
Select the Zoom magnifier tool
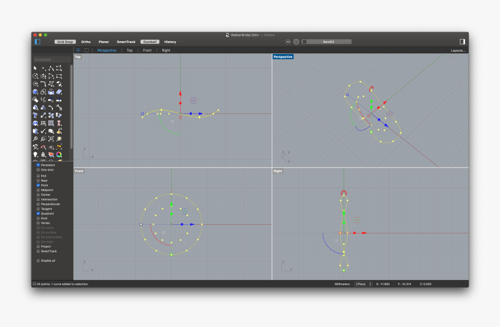pyautogui.click(x=35, y=139)
